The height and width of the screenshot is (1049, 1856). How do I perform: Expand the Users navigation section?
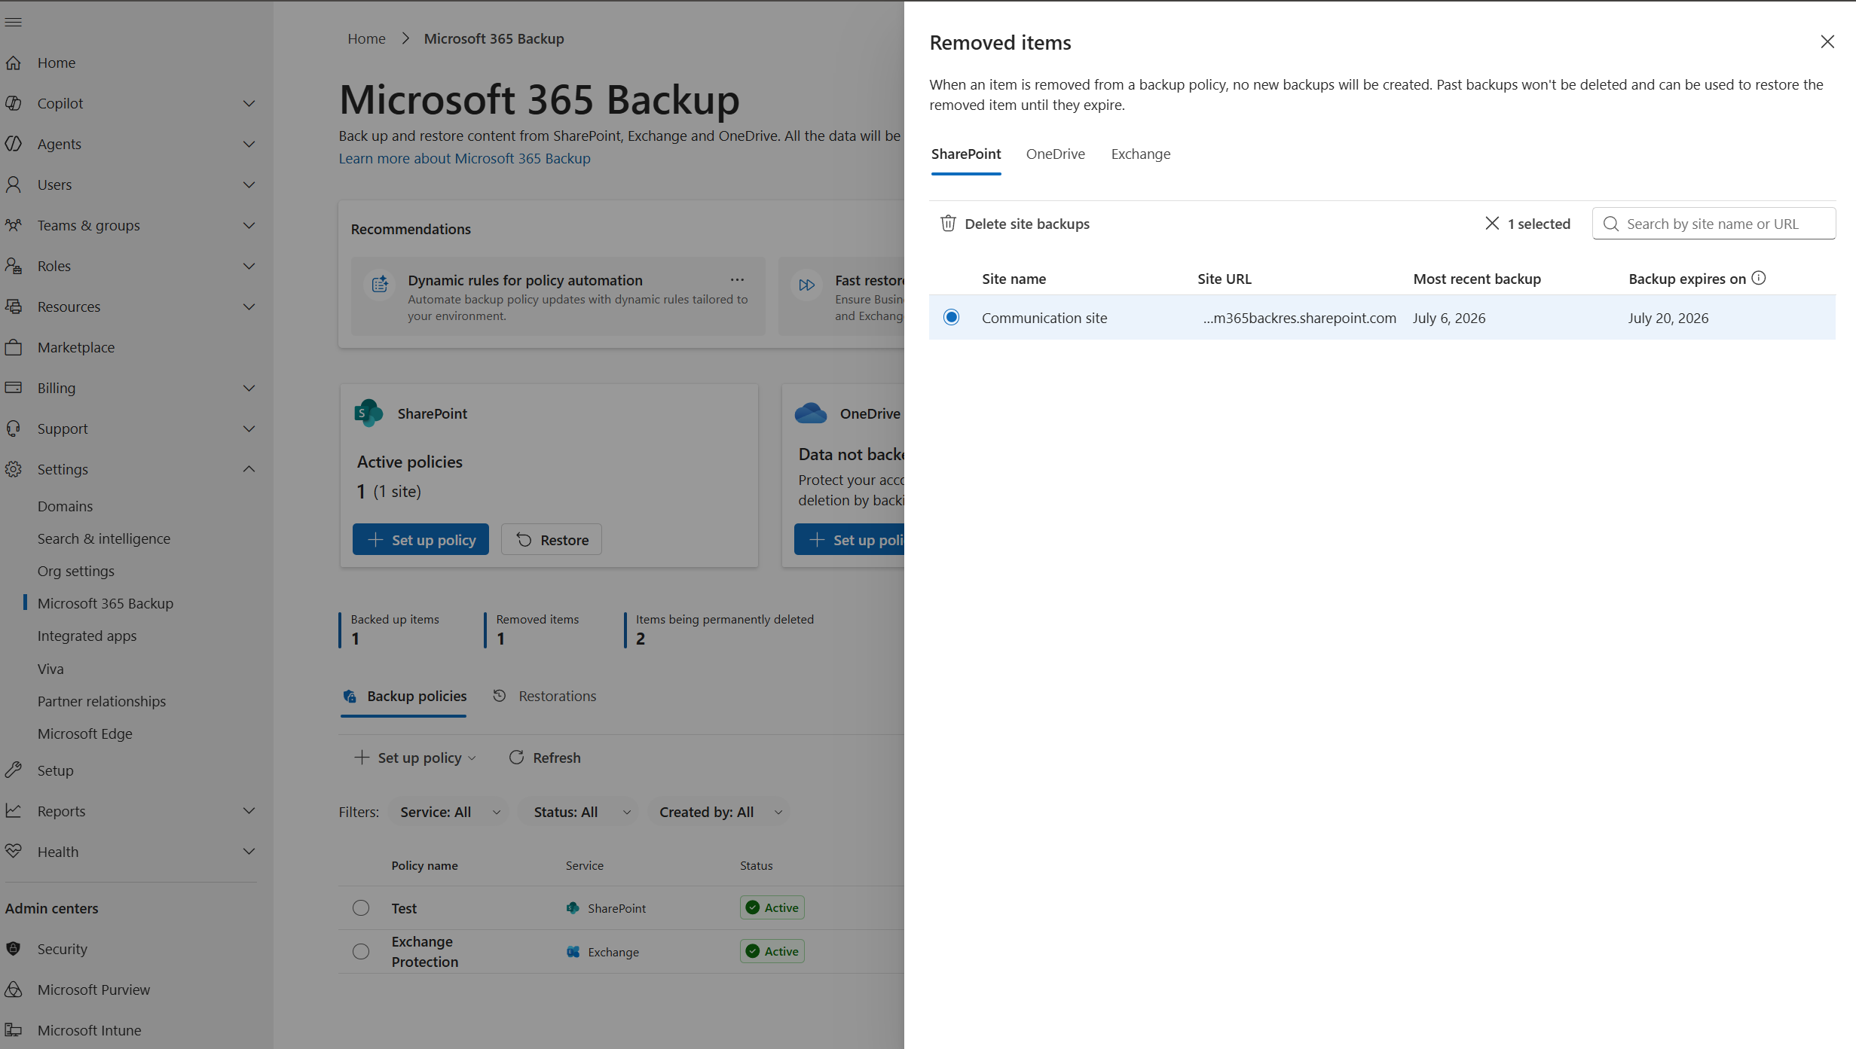249,184
